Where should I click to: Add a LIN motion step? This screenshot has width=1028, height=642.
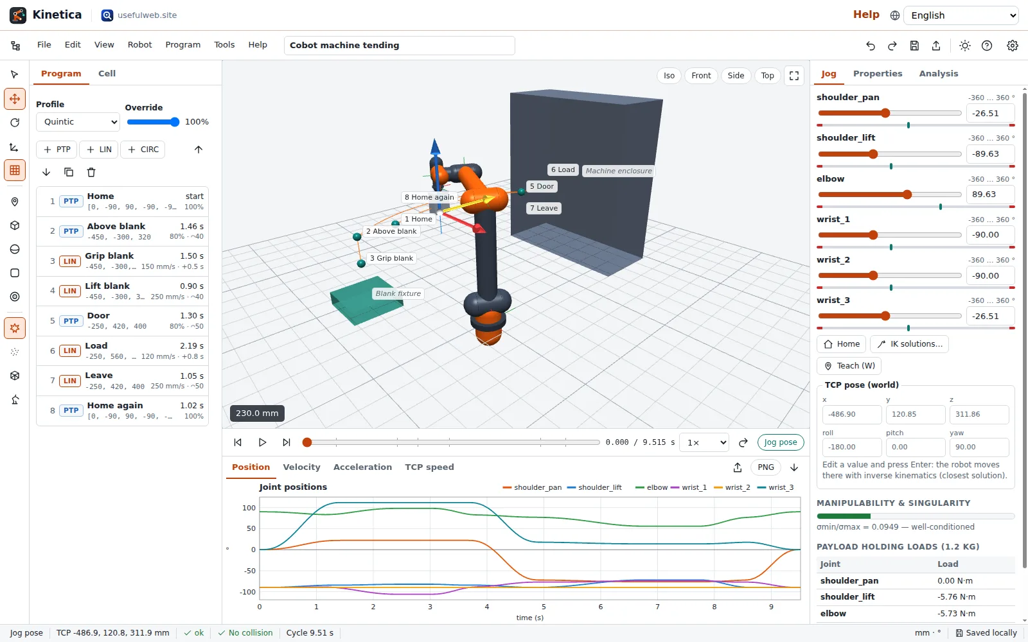[x=99, y=150]
